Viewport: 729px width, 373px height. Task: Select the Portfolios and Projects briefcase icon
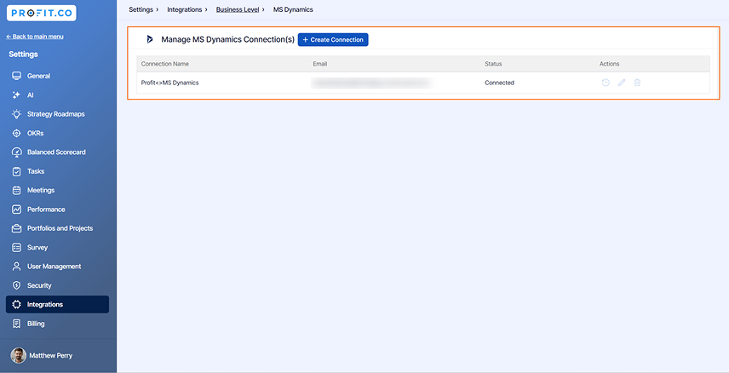point(17,228)
